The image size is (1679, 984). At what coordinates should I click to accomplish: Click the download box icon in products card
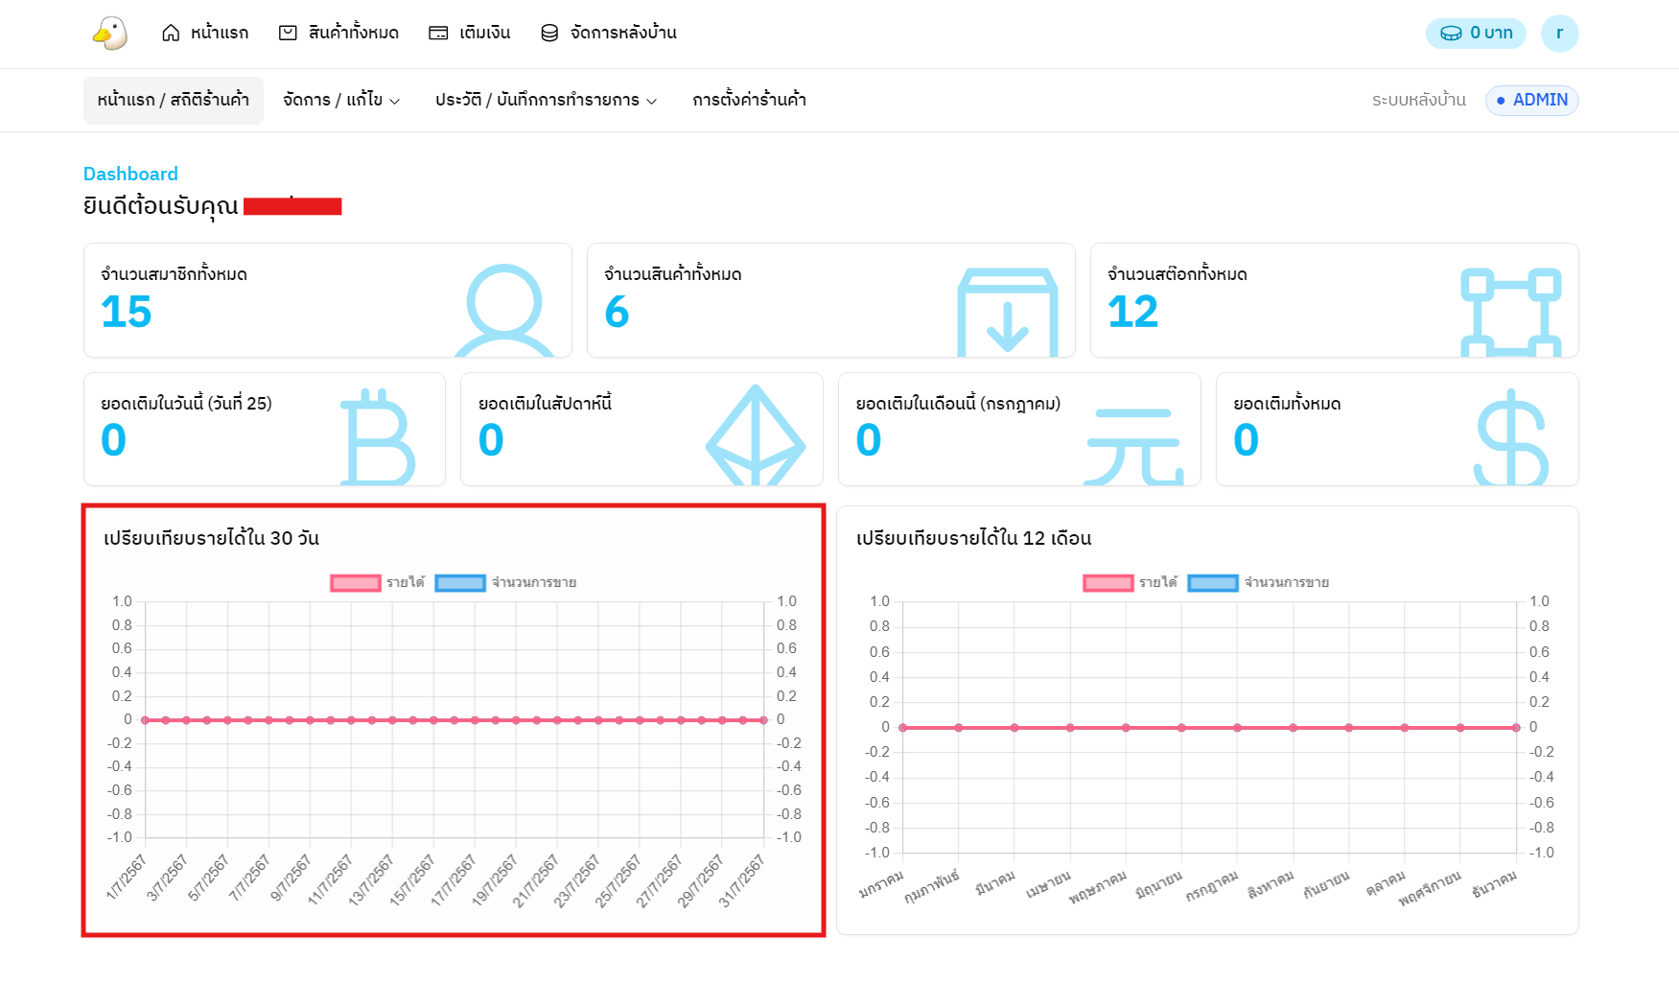coord(1008,313)
